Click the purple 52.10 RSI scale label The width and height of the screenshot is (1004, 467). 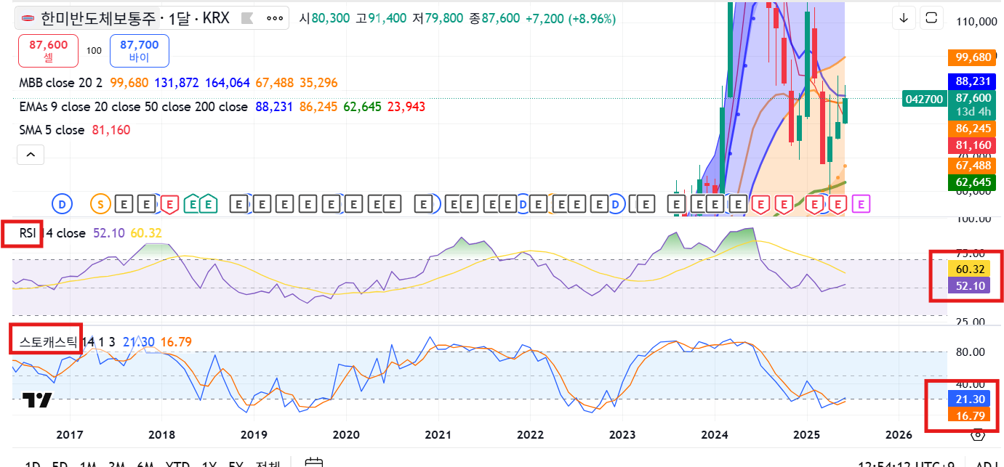[970, 286]
